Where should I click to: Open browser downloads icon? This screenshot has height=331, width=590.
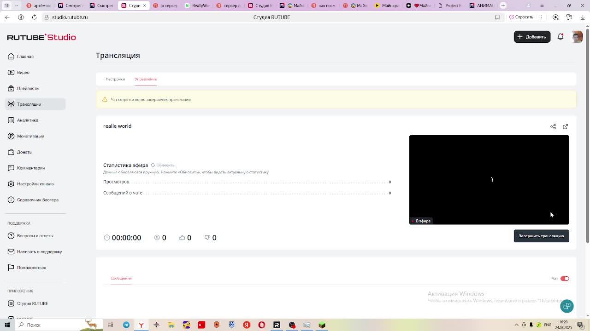point(583,17)
